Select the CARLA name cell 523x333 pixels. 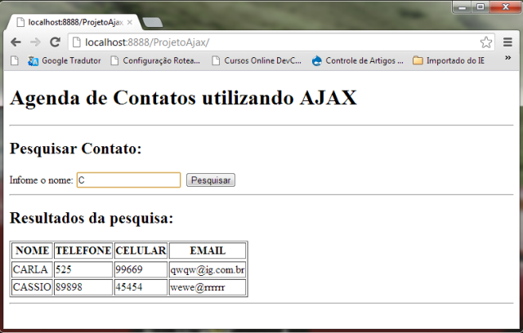33,269
